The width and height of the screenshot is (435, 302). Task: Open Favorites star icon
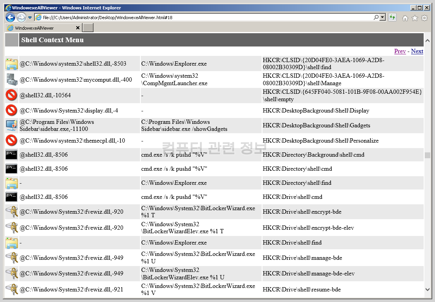coord(415,18)
